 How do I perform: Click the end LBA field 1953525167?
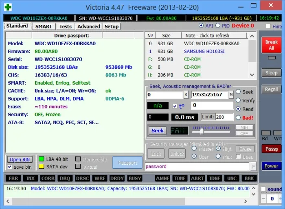point(210,95)
